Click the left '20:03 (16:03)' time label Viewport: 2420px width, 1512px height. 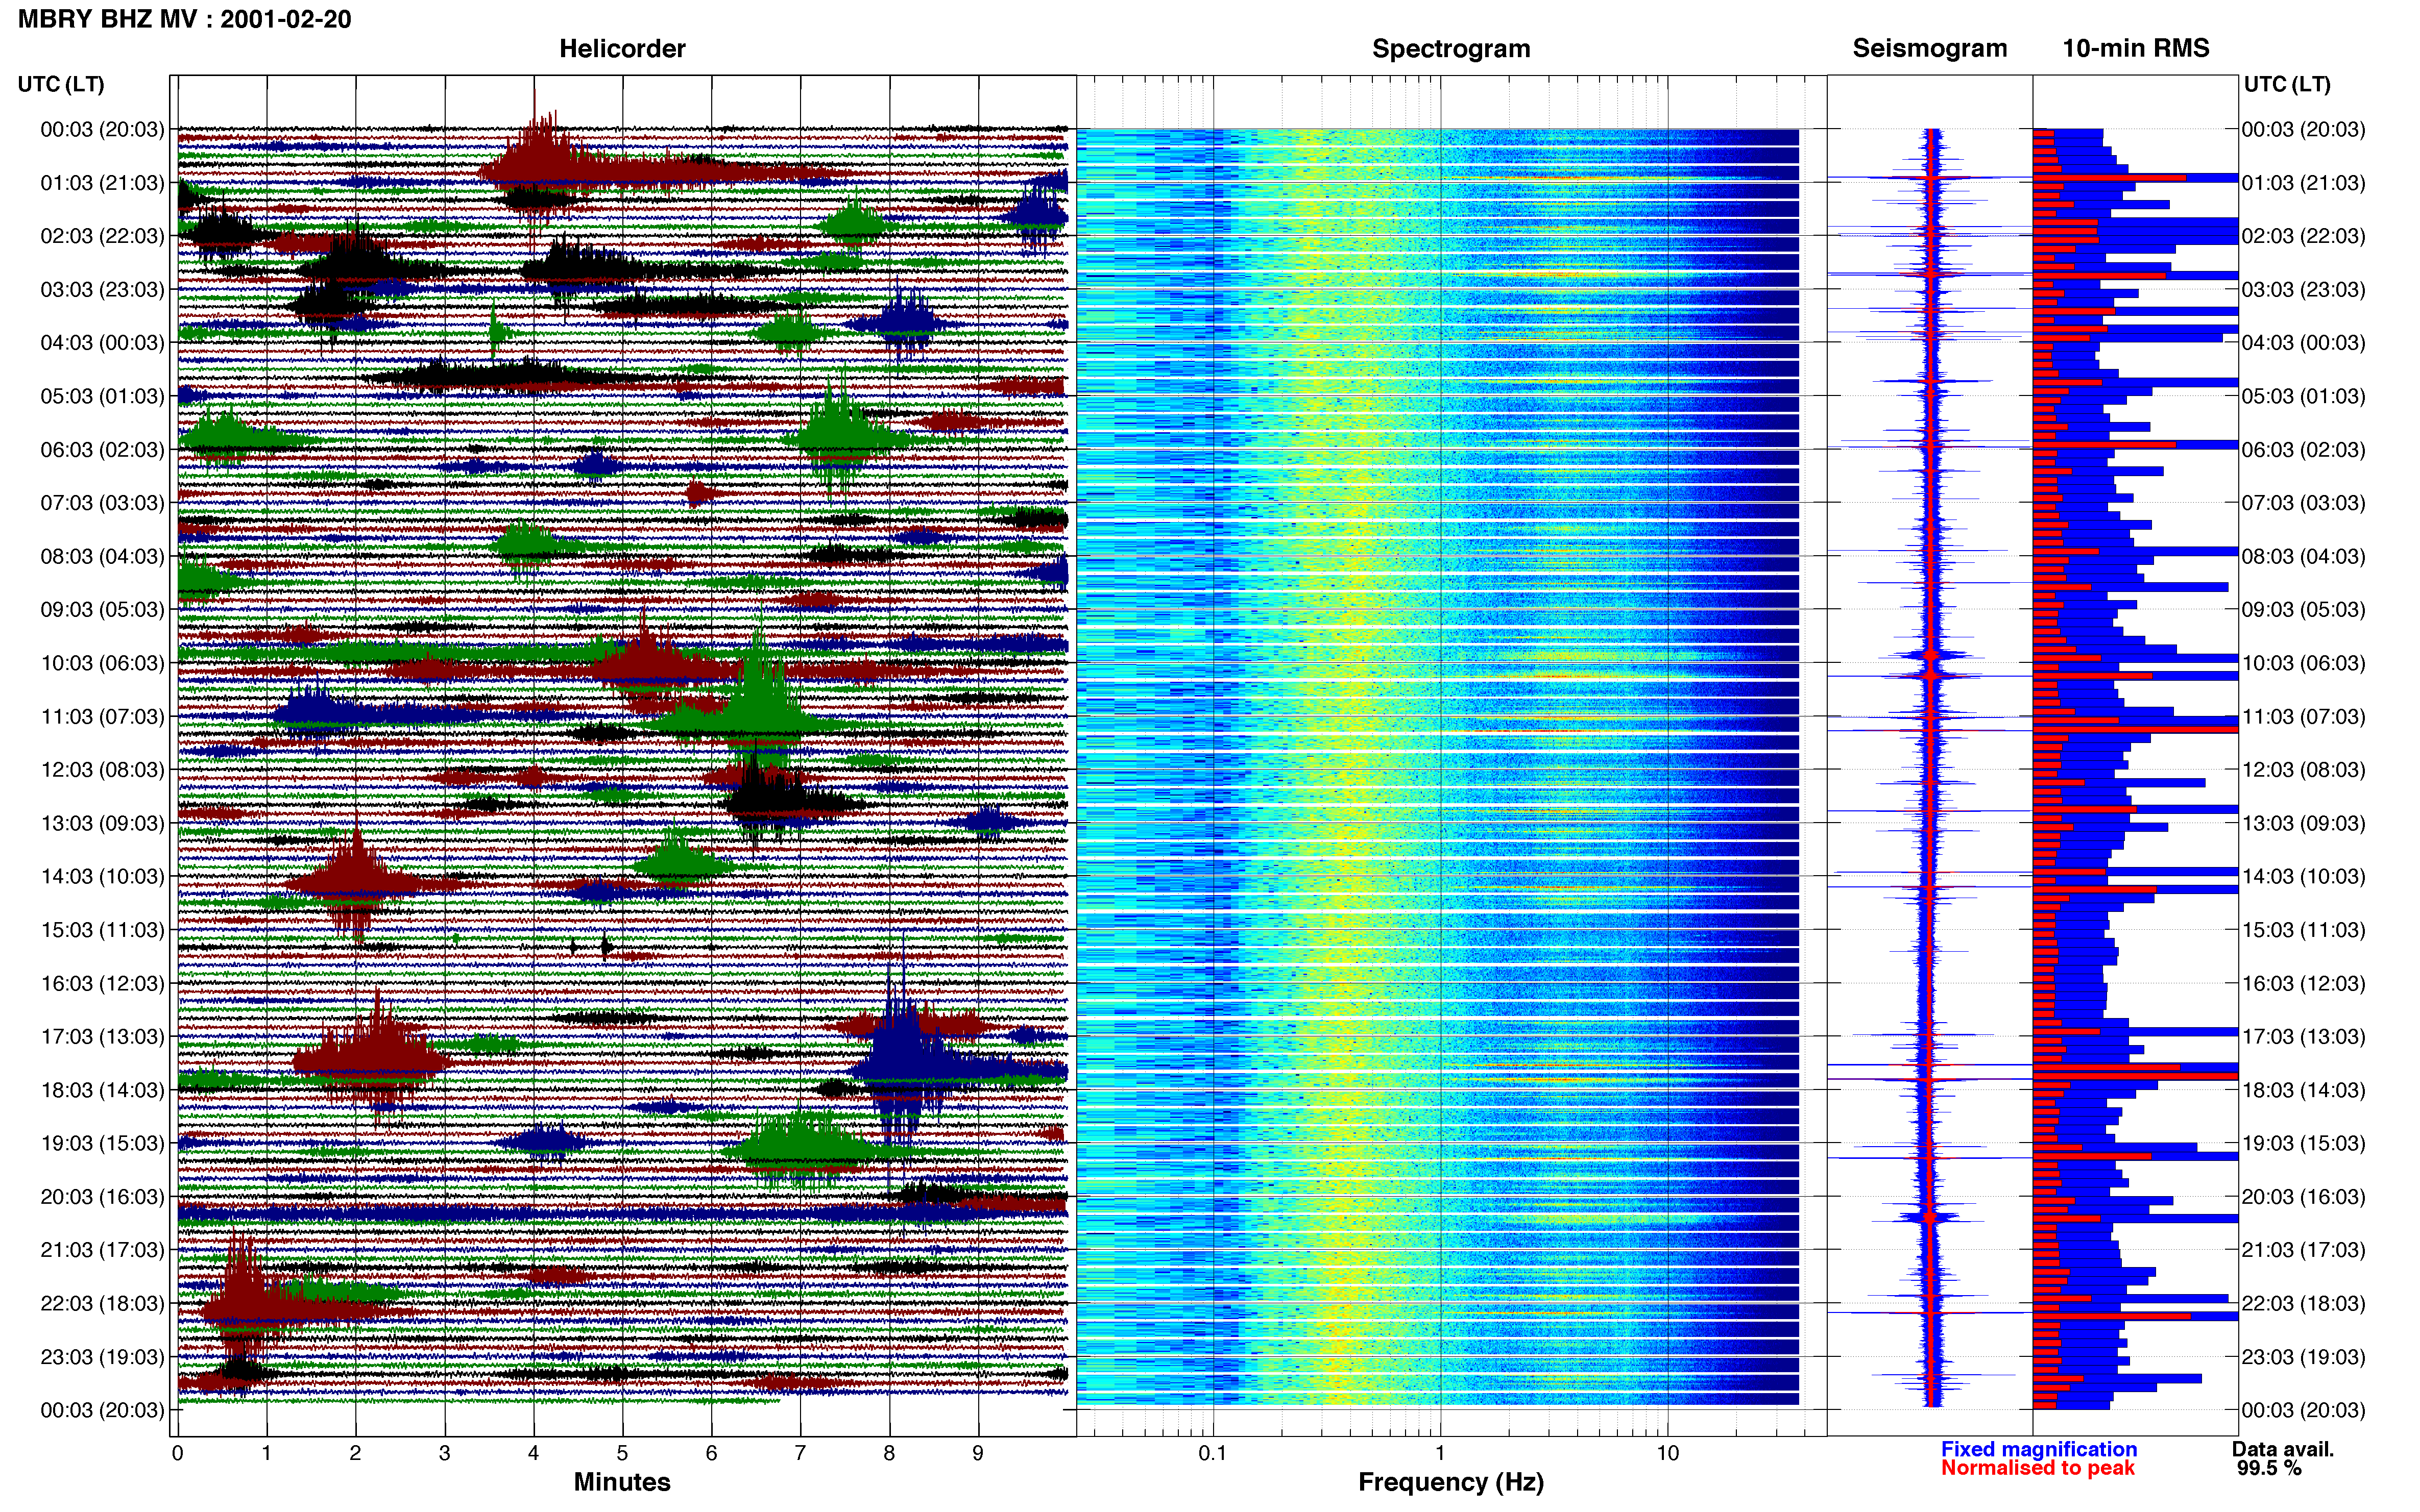coord(102,1197)
